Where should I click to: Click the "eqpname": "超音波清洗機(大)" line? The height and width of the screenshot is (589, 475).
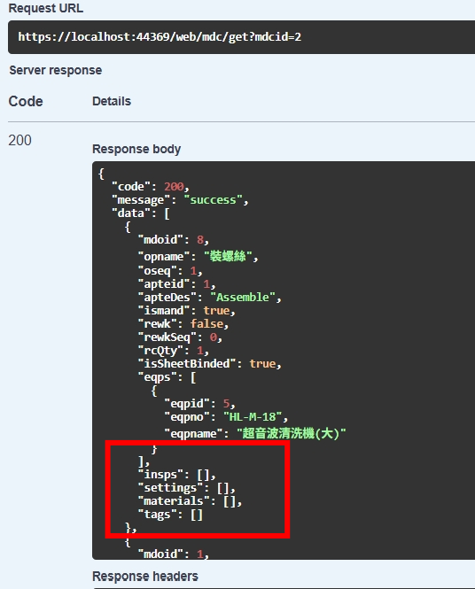(255, 434)
